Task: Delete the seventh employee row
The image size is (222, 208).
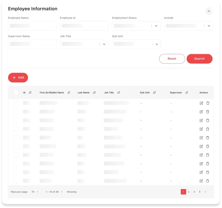Action: 208,155
